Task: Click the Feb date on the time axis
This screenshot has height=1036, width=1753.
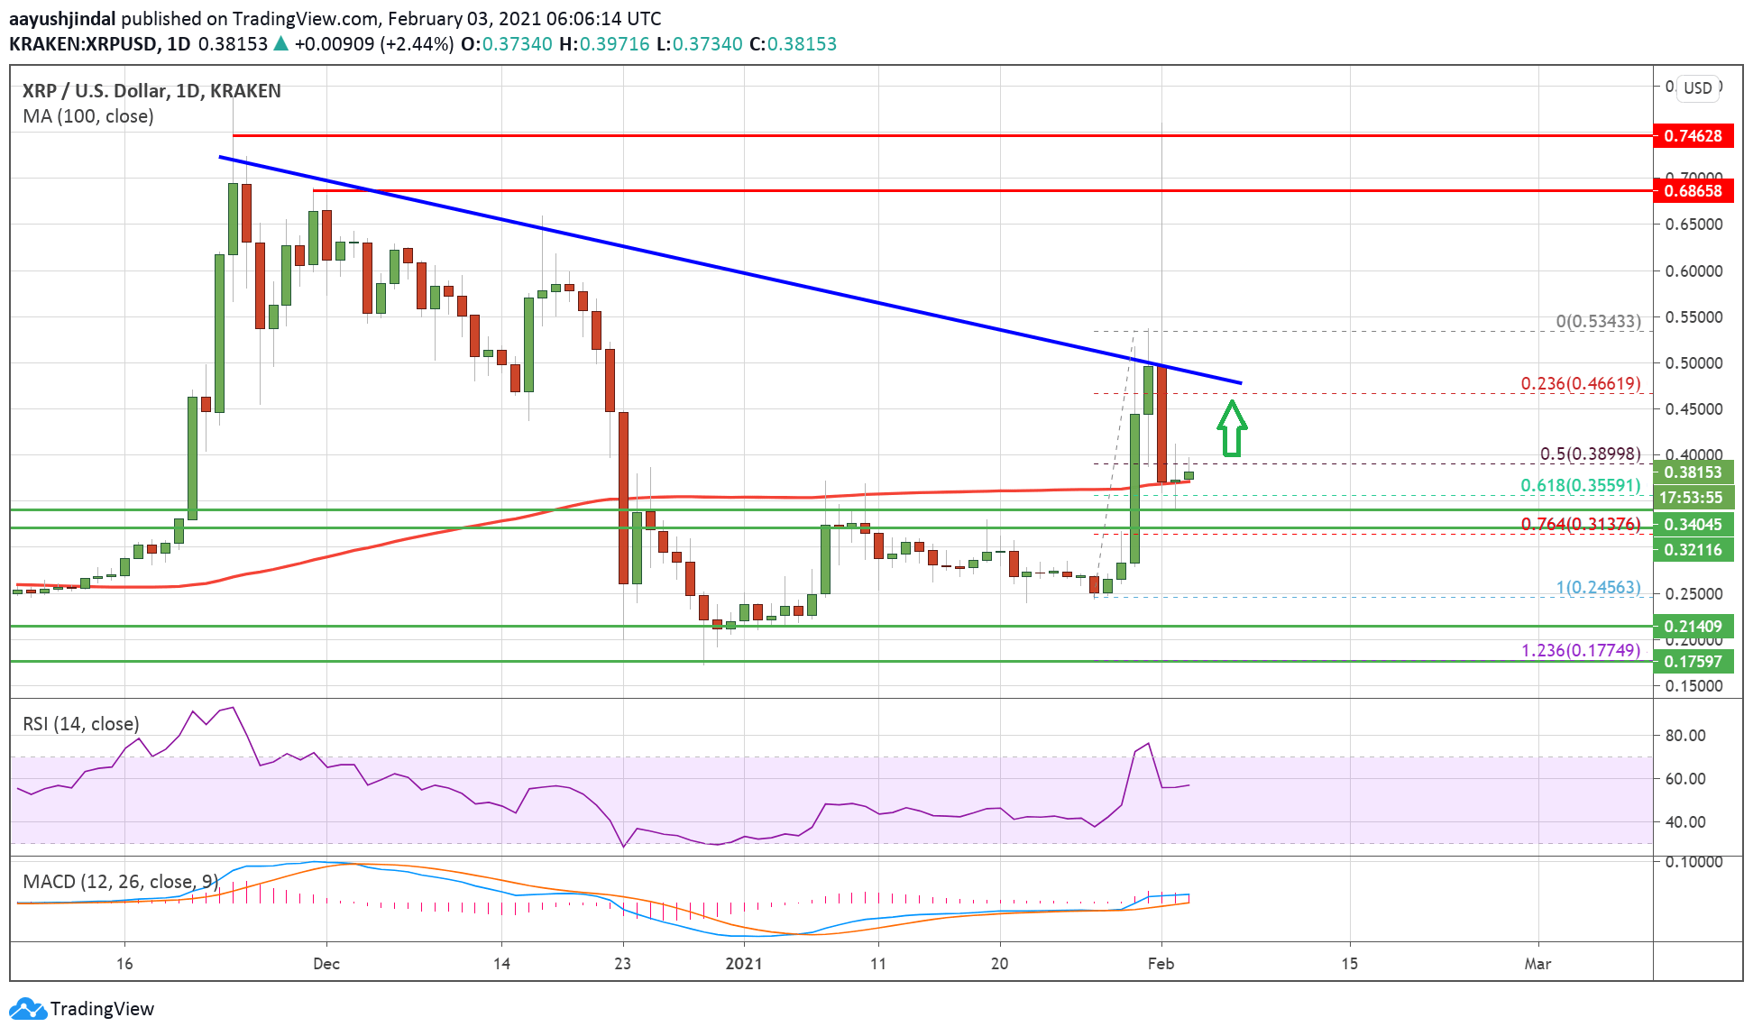Action: [1161, 963]
